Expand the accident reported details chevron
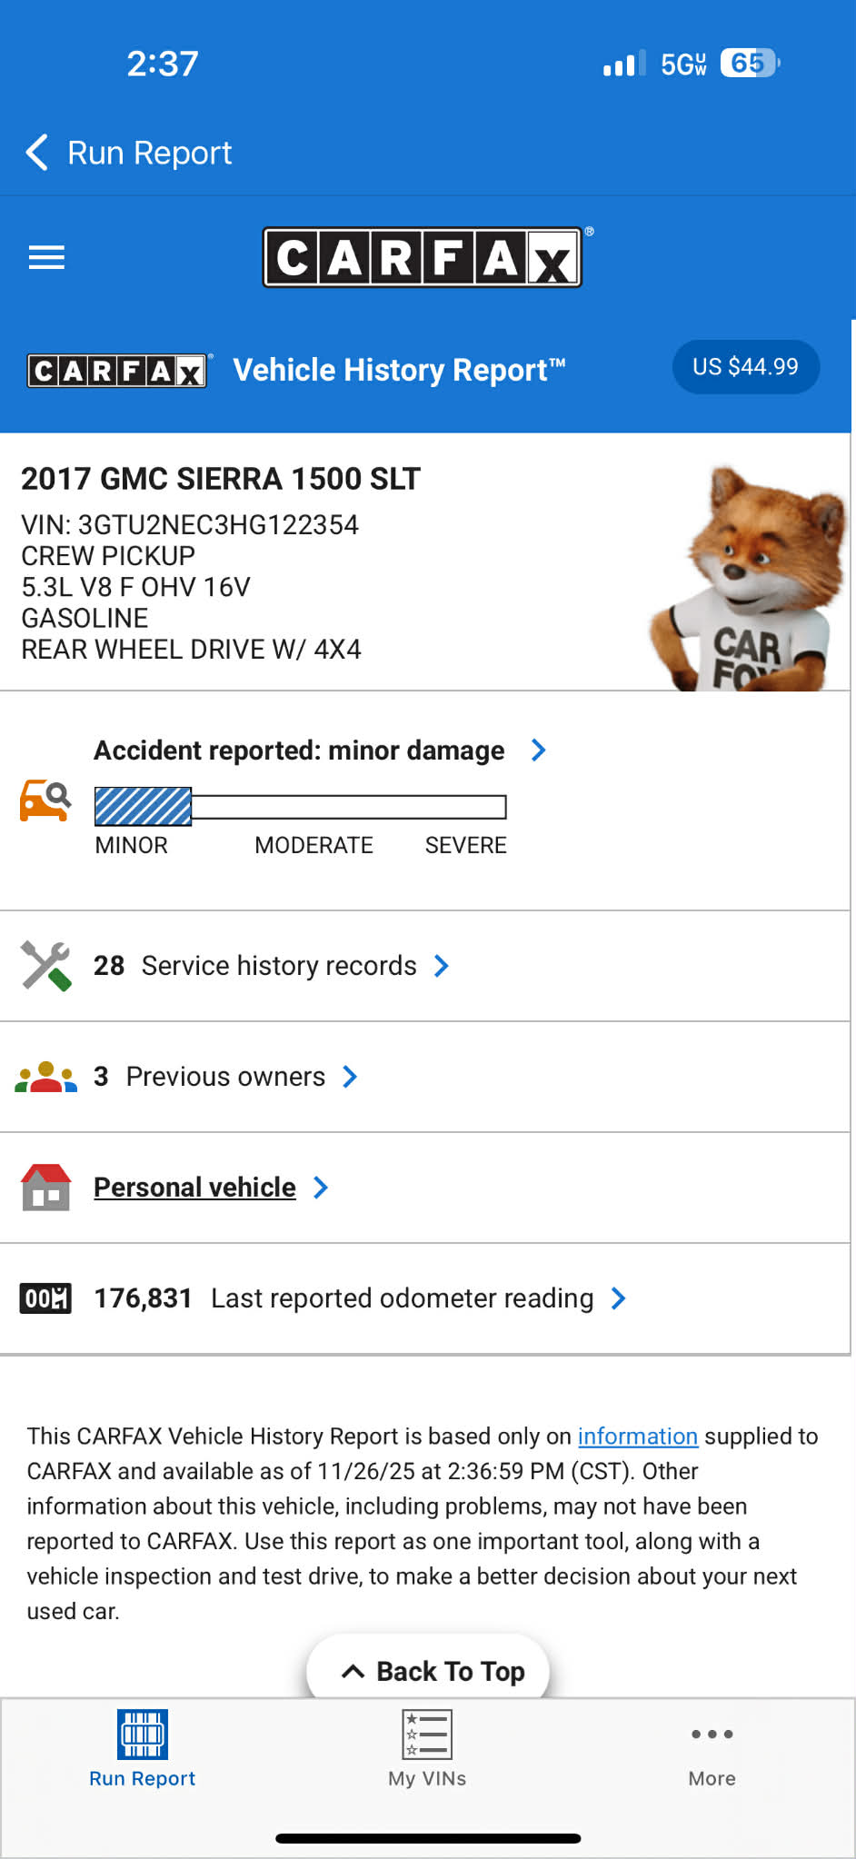Screen dimensions: 856x1859 click(538, 750)
